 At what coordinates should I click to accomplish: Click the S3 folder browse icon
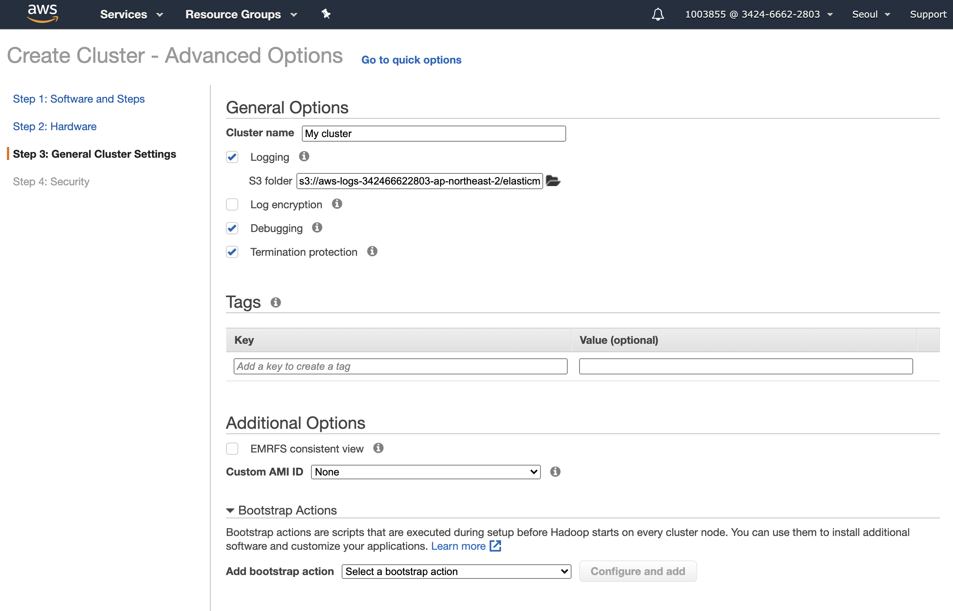tap(553, 181)
